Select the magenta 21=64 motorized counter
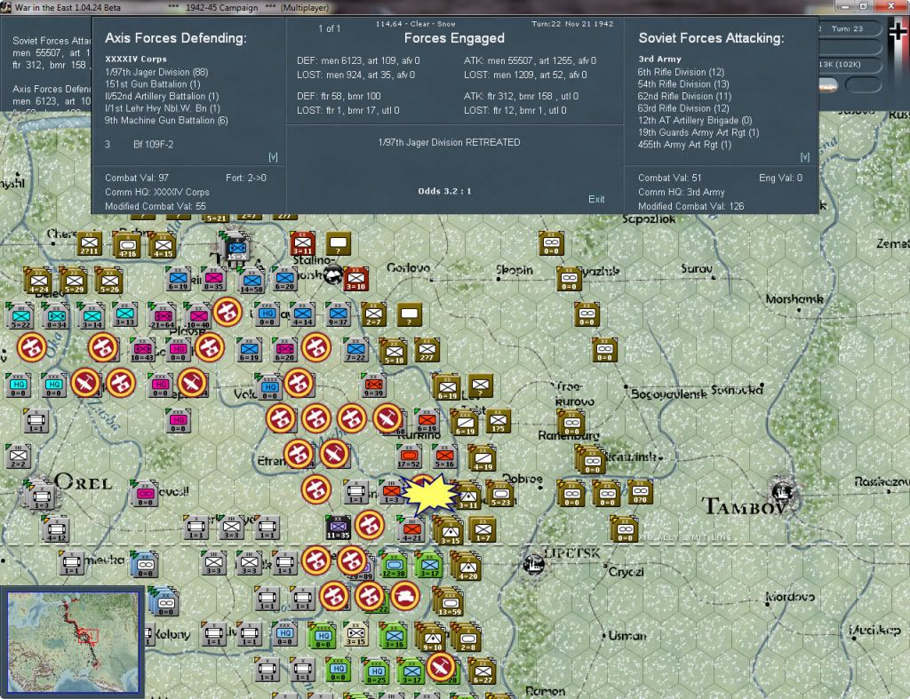 (x=162, y=315)
